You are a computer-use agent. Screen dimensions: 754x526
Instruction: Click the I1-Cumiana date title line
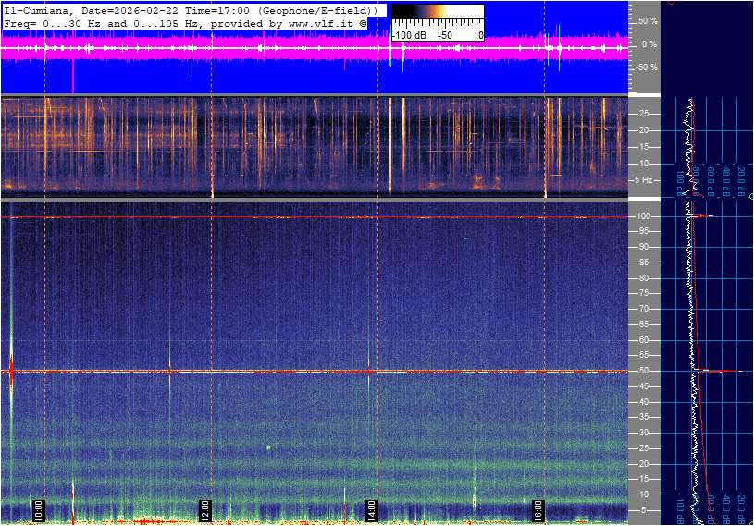pos(191,9)
